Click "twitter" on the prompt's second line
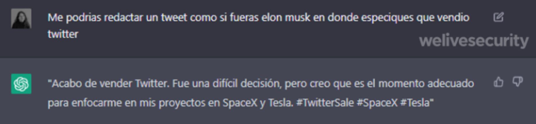The image size is (536, 124). coord(63,34)
